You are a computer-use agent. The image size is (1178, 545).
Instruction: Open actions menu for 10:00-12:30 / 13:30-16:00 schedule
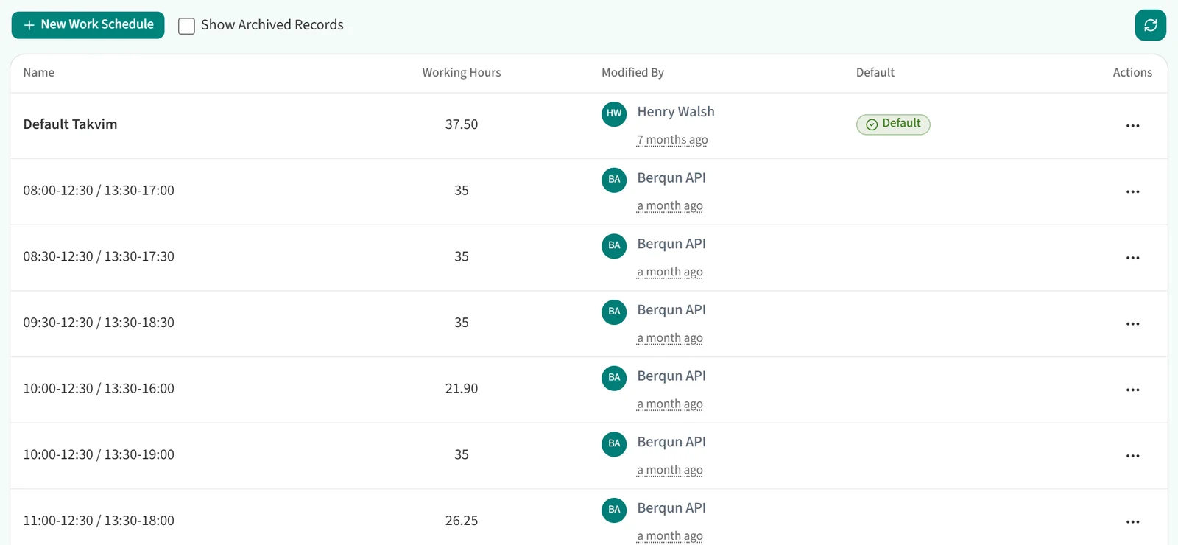pos(1132,390)
